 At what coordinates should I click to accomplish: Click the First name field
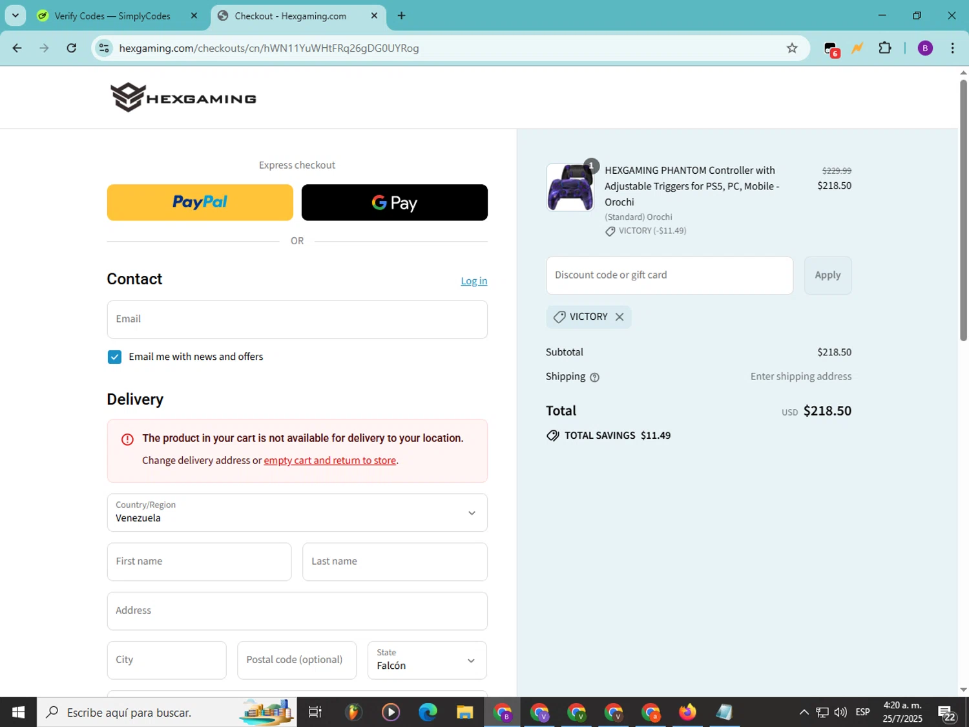pos(199,562)
